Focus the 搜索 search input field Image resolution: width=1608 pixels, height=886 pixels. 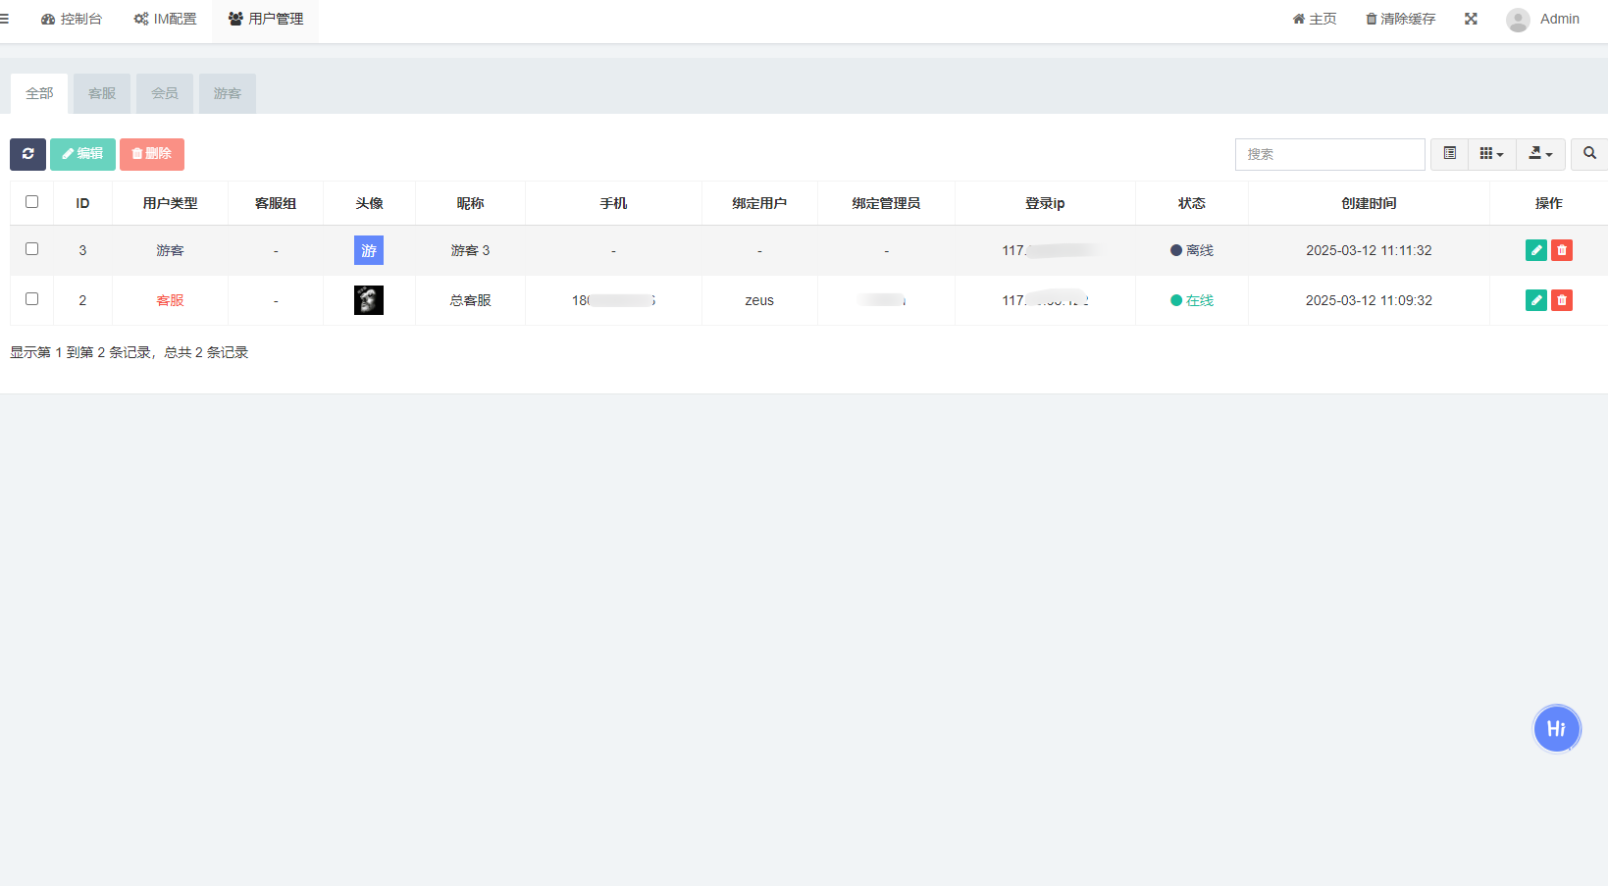pyautogui.click(x=1328, y=154)
